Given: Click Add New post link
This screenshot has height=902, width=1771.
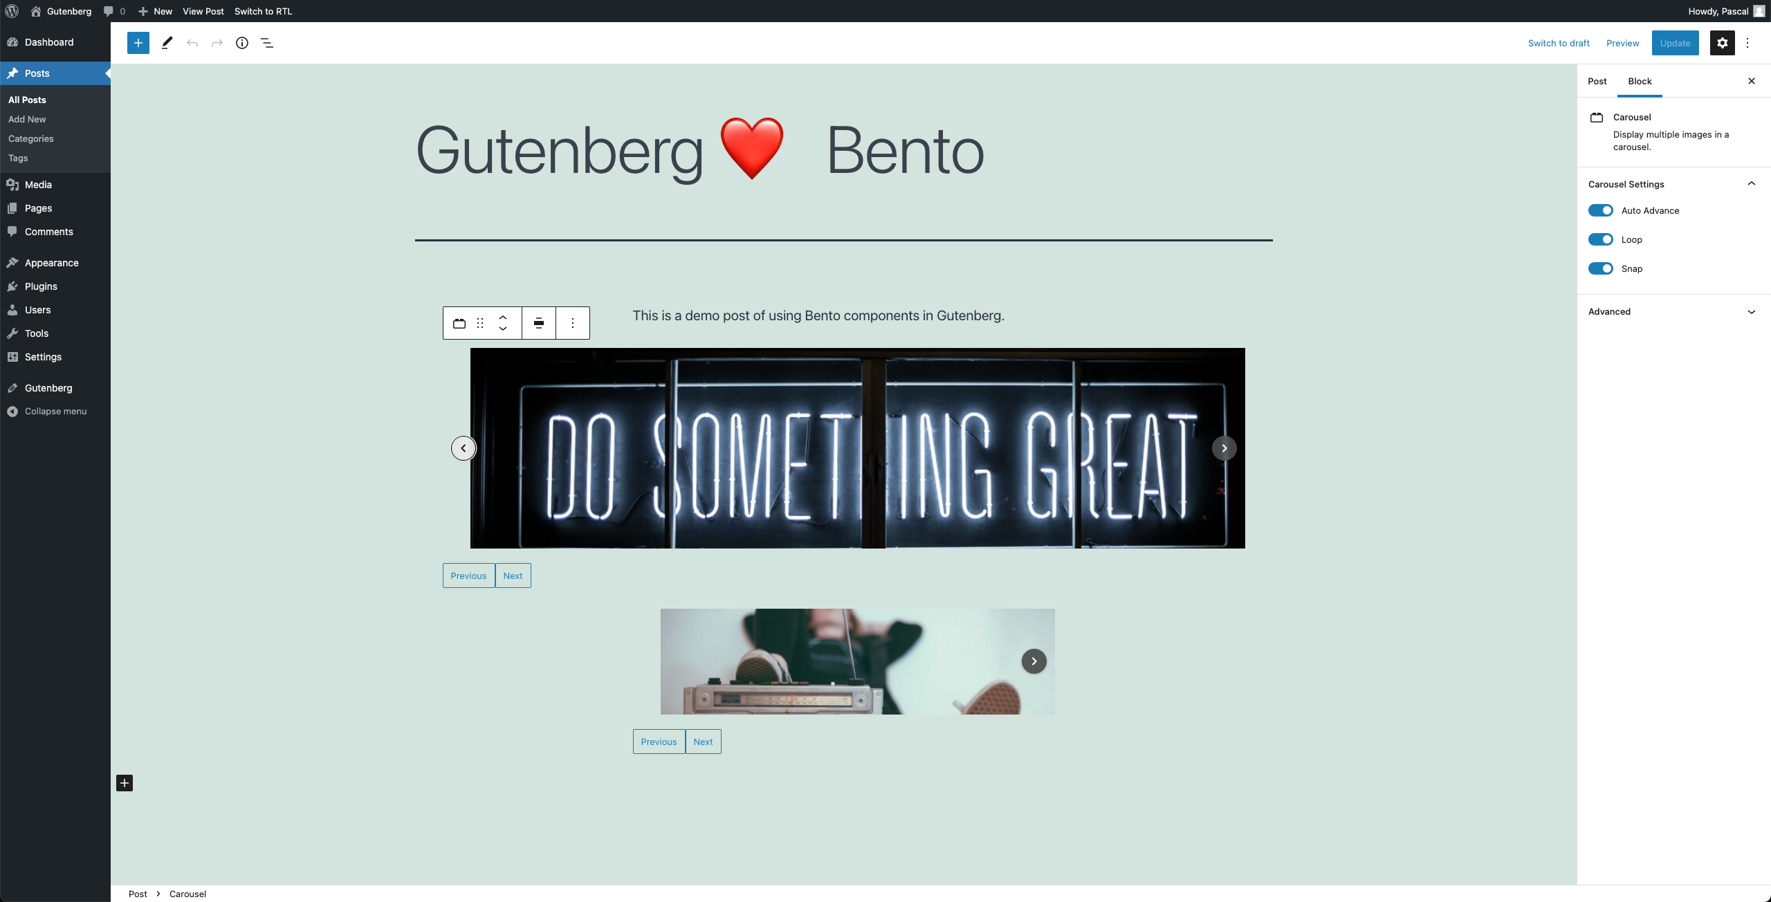Looking at the screenshot, I should [27, 119].
